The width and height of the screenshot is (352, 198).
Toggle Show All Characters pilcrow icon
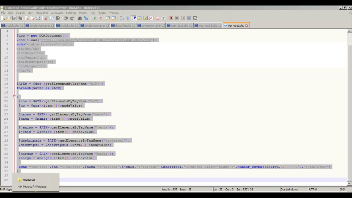pyautogui.click(x=128, y=18)
